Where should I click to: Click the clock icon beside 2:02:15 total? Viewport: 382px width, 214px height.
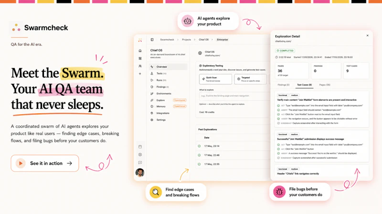[x=276, y=57]
